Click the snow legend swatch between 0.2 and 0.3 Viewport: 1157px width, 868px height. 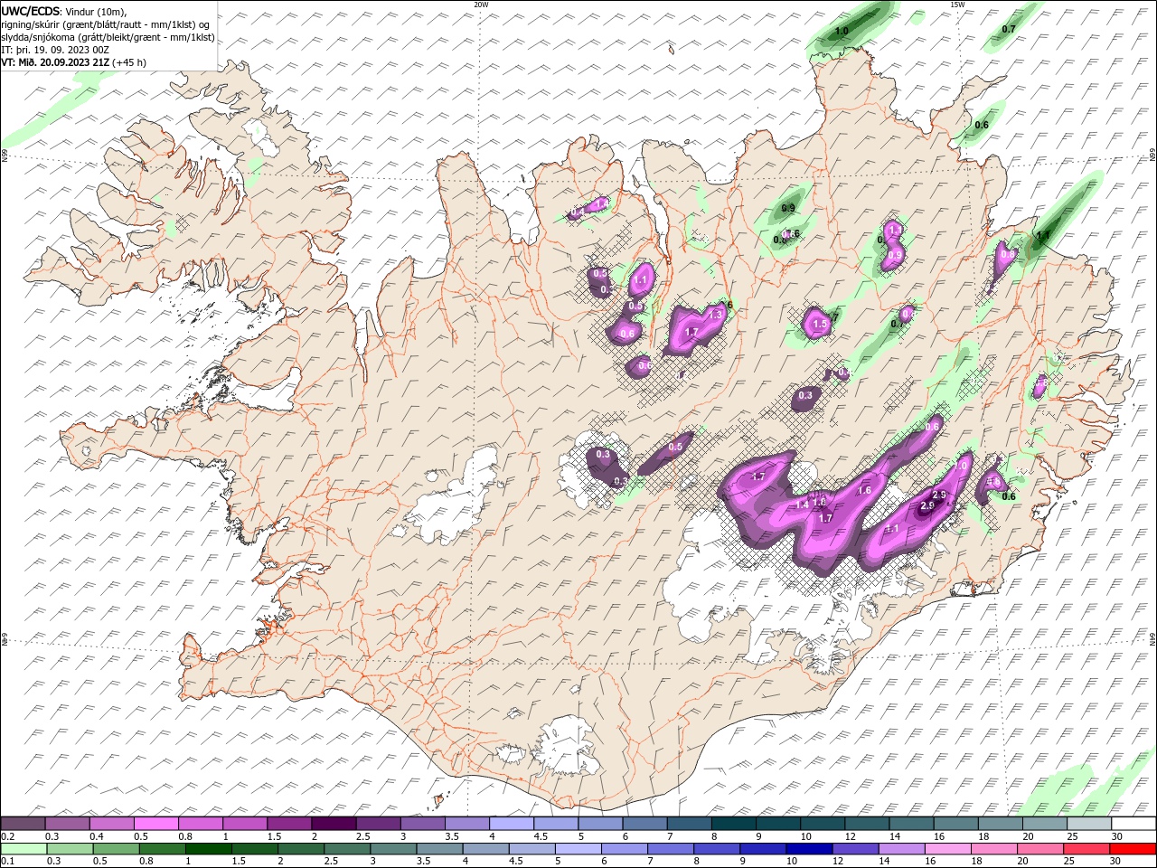pos(24,824)
